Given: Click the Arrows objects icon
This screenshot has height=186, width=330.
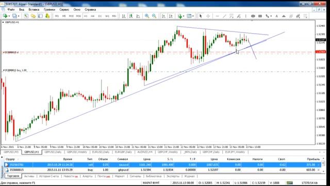Looking at the screenshot, I should tap(267, 16).
